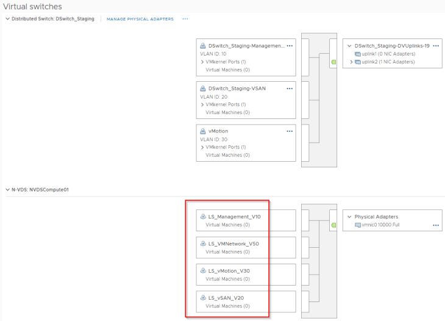Expand the uplink2 NIC adapters entry
Viewport: 445px width, 321px height.
[x=351, y=62]
